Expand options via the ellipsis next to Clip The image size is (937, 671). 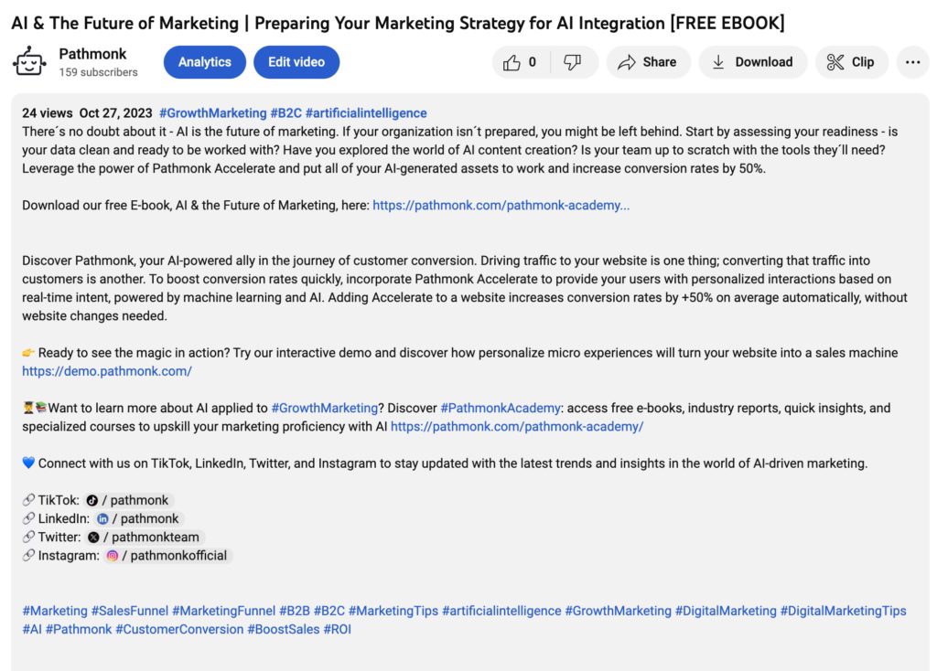coord(912,62)
